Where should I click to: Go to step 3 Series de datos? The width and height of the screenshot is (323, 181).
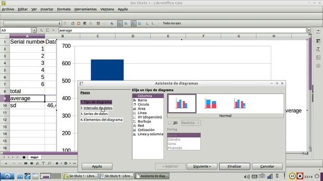coord(94,114)
